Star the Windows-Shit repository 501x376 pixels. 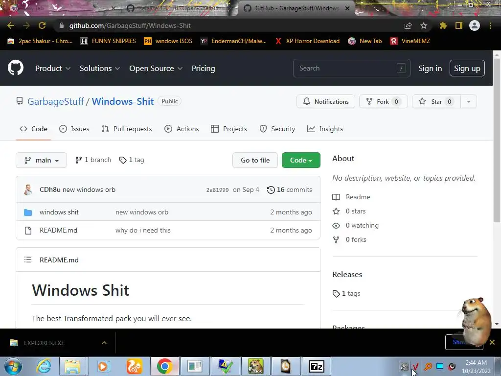[x=436, y=102]
